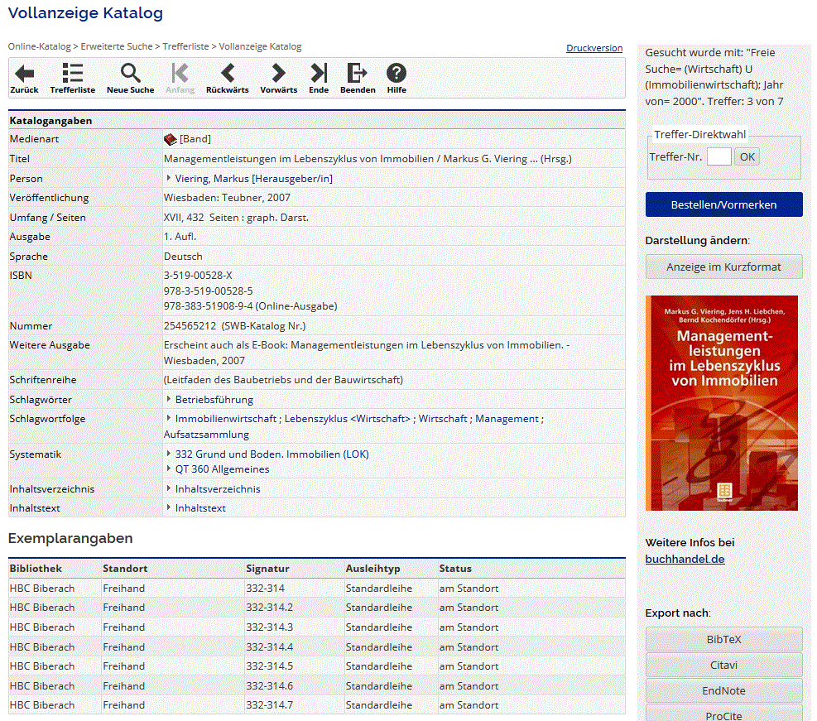
Task: Open the Inhaltsverzeichnis link
Action: tap(217, 488)
